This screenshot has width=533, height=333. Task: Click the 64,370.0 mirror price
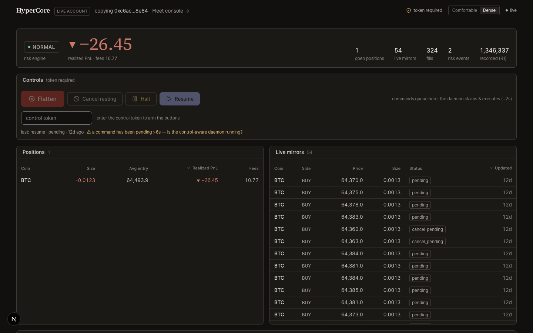tap(352, 180)
